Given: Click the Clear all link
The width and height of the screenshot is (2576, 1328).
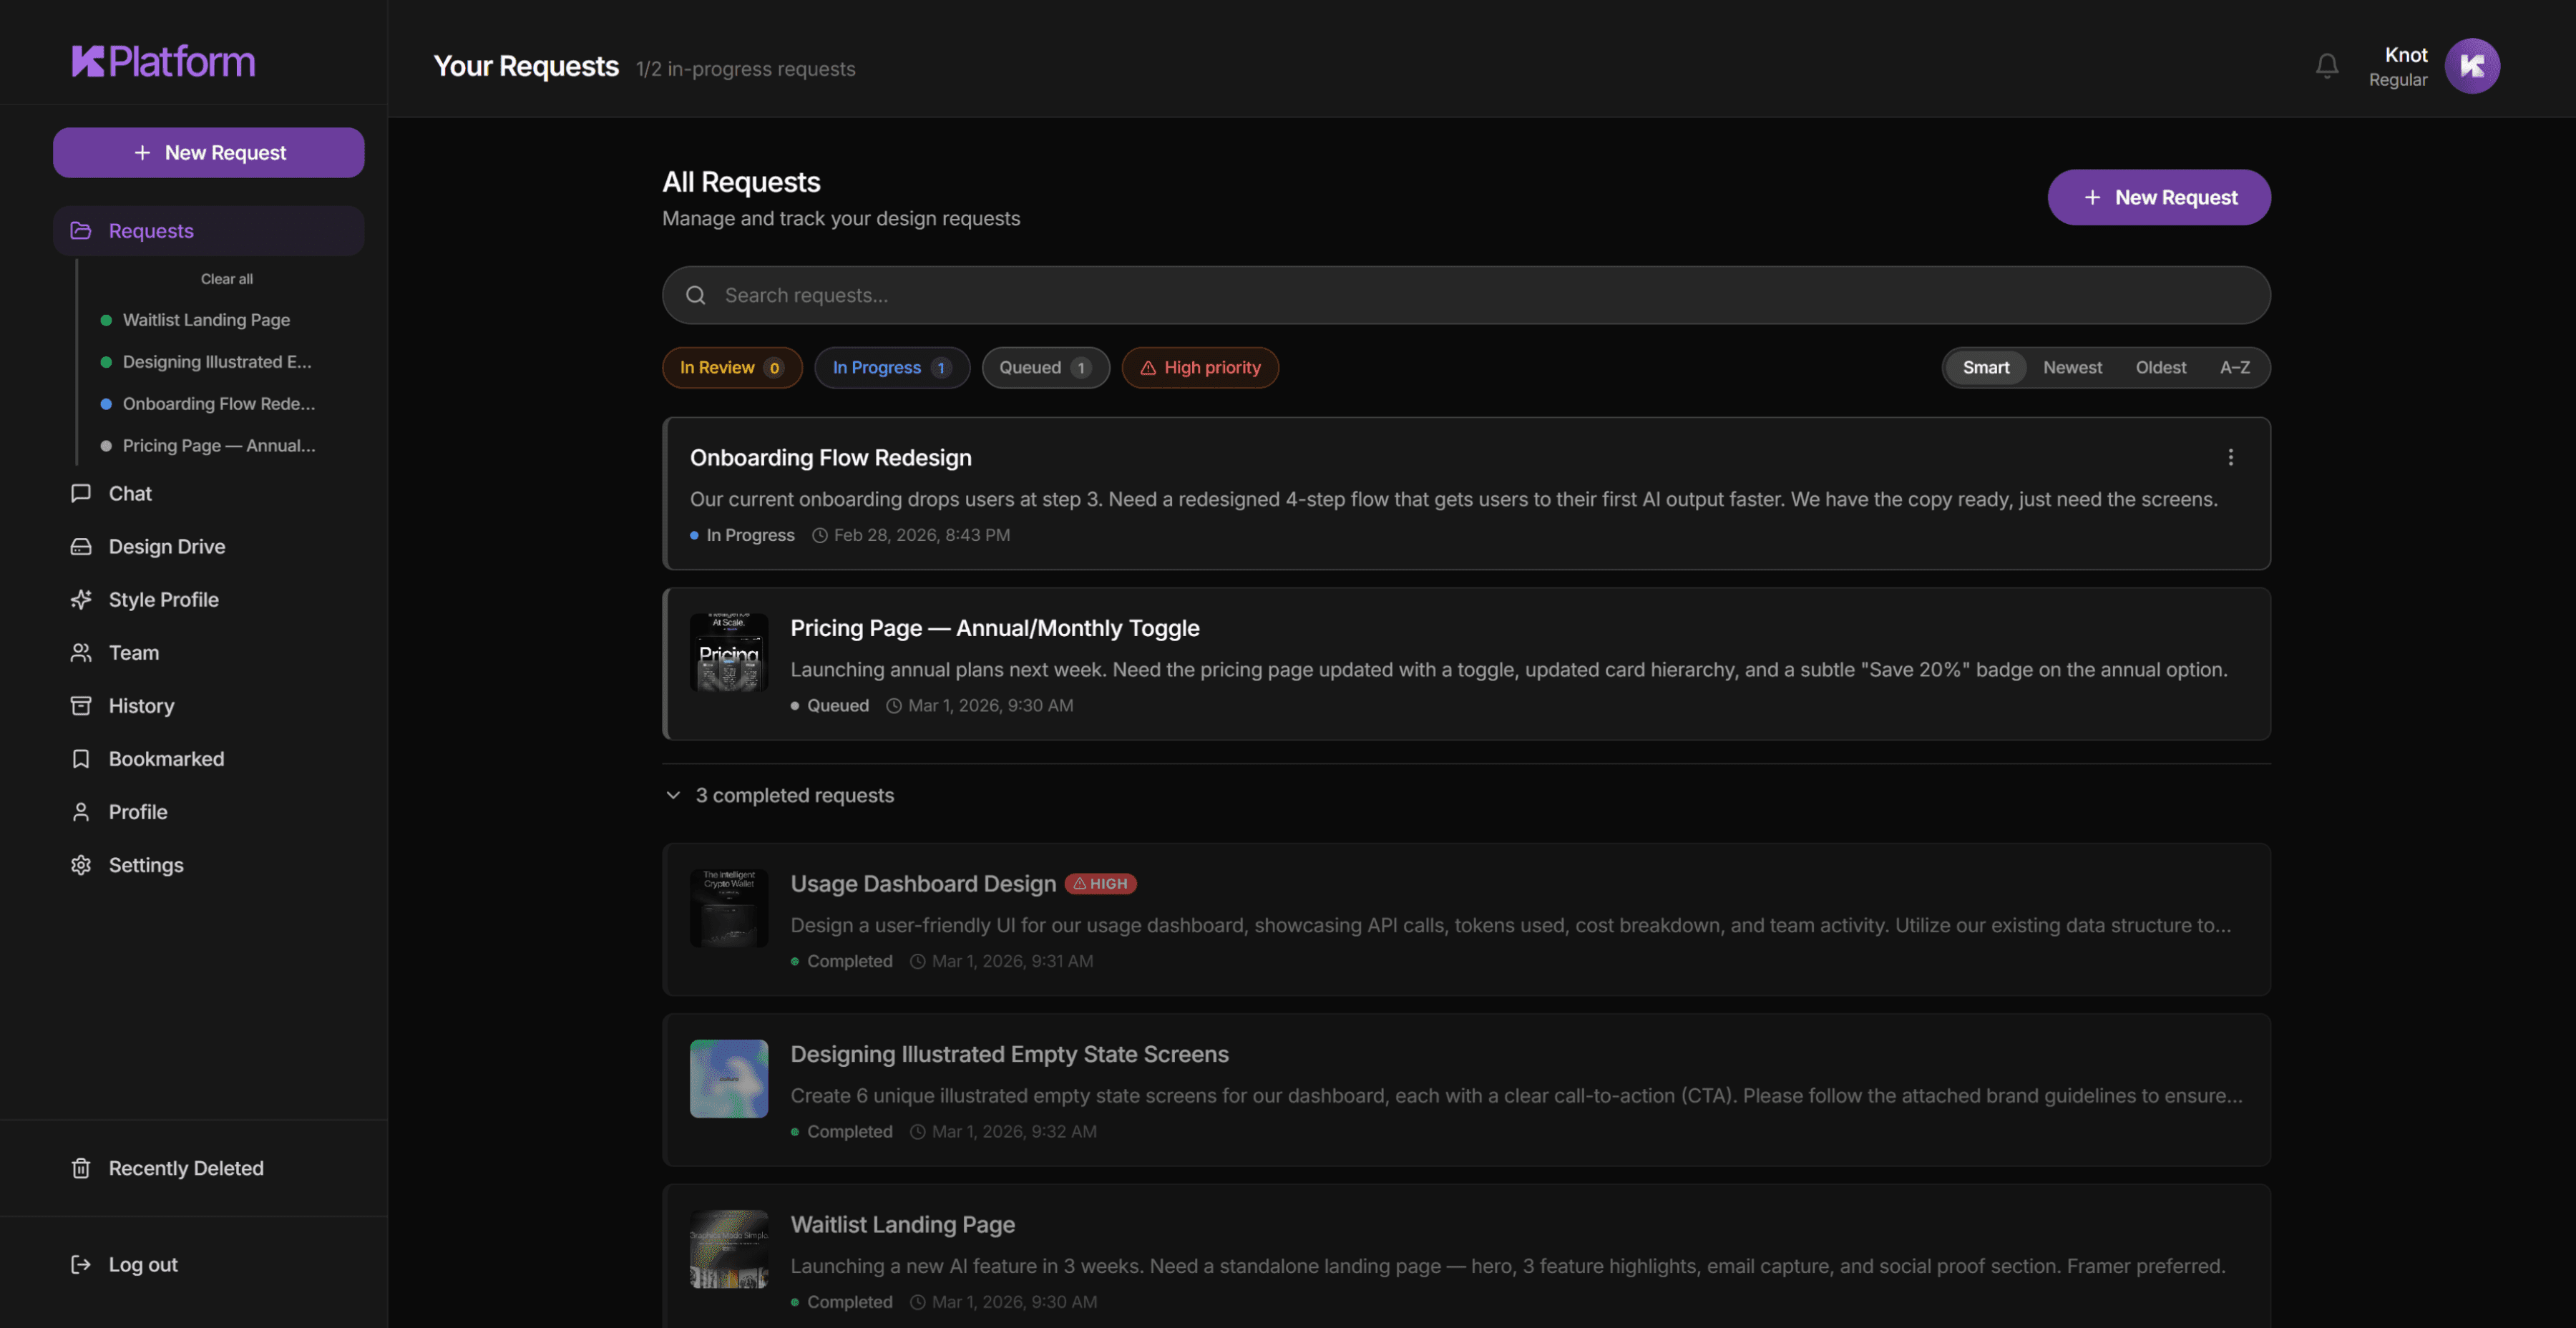Looking at the screenshot, I should 226,279.
